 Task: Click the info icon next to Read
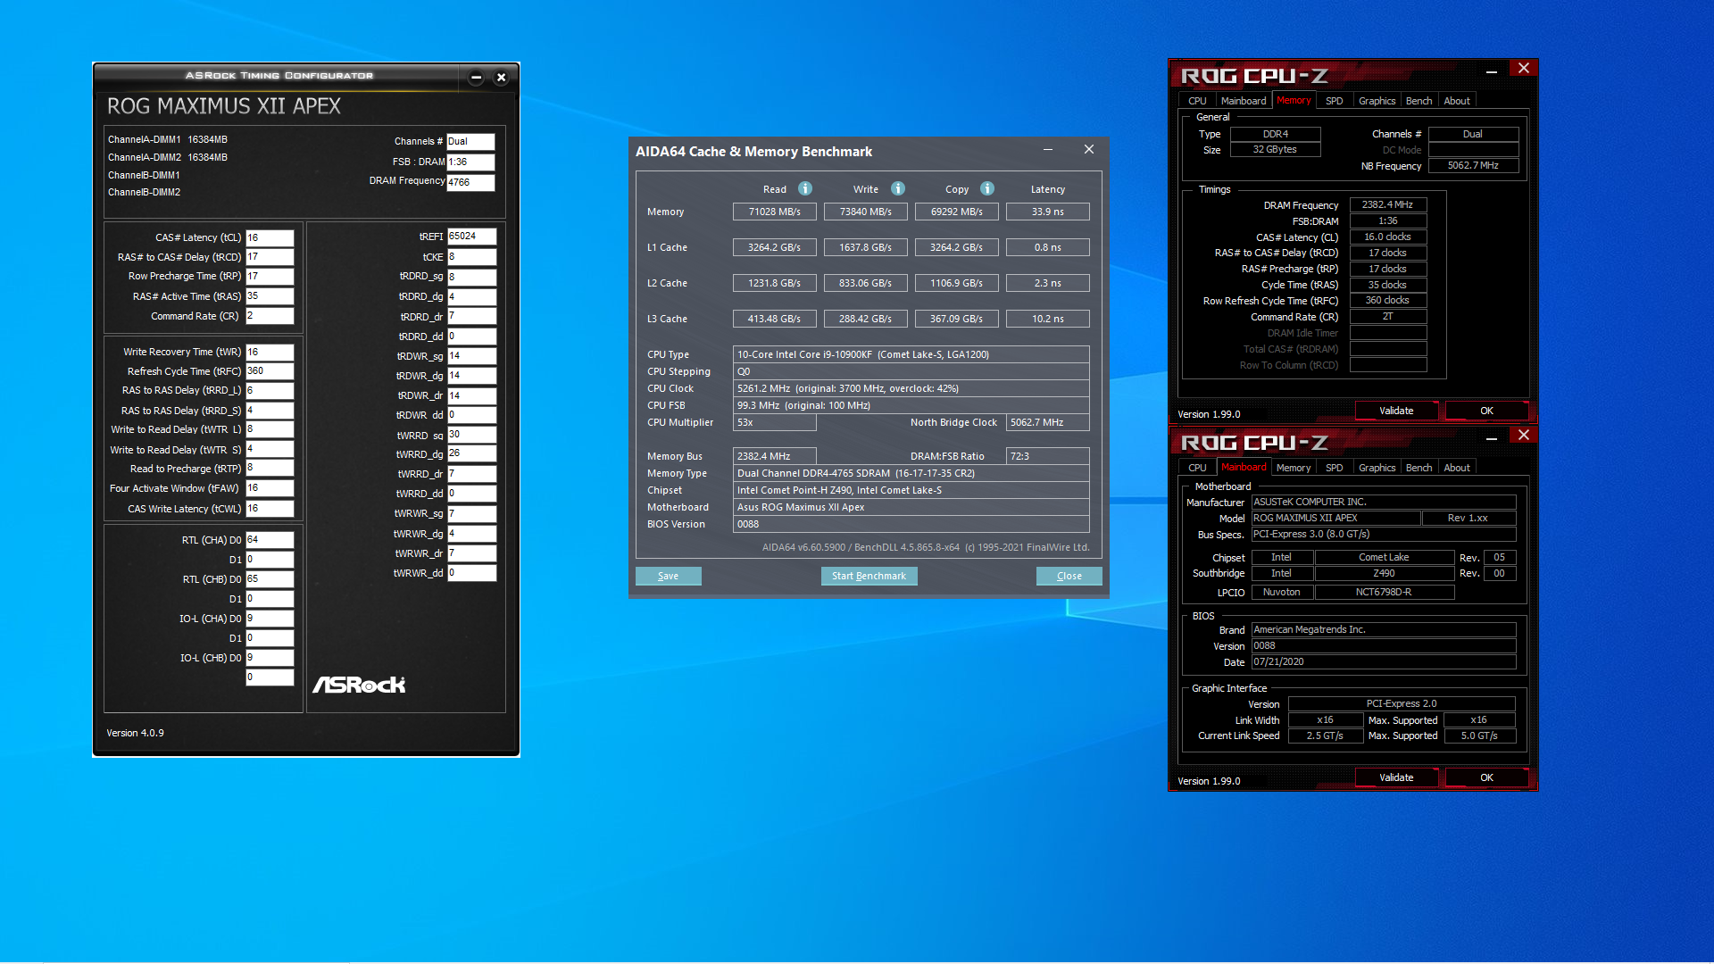[804, 188]
